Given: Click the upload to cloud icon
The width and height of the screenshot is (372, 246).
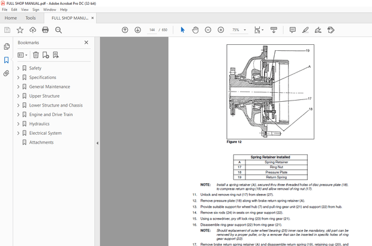Looking at the screenshot, I should [33, 30].
